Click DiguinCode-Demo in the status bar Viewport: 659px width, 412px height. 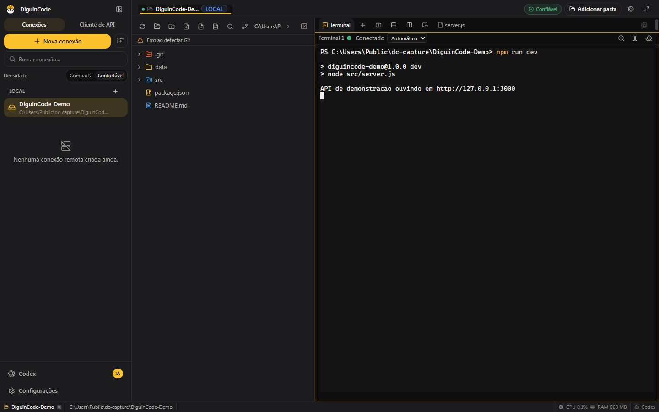tap(32, 407)
